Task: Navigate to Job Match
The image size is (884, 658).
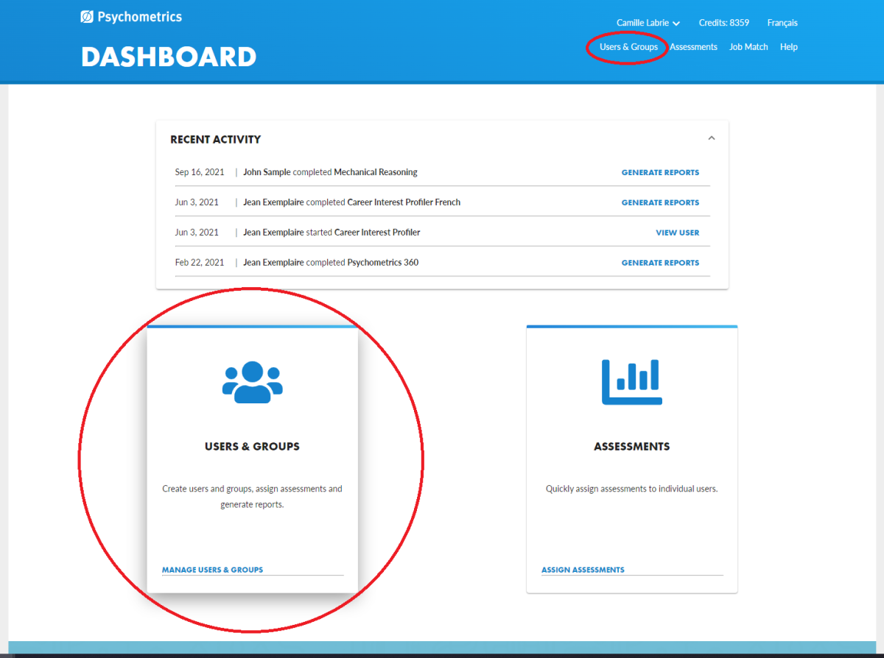Action: [x=748, y=46]
